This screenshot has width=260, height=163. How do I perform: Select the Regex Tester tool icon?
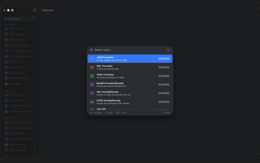6,67
